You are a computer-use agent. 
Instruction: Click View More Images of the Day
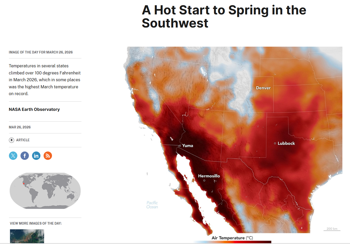tap(36, 224)
